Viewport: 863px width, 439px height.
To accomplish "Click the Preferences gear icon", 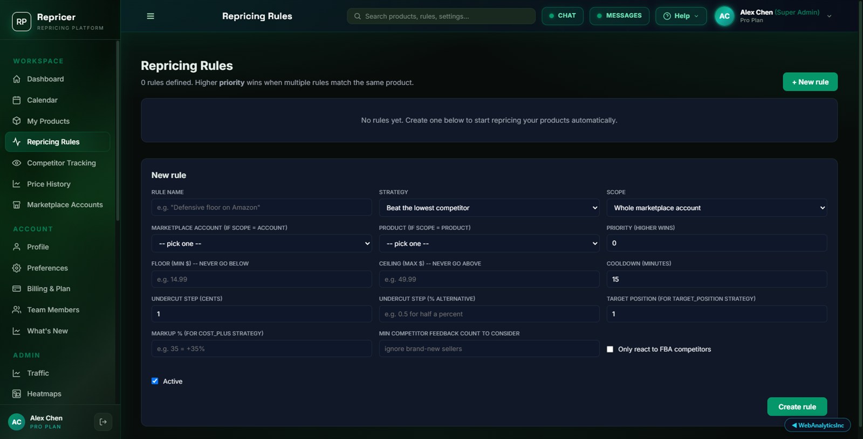I will [x=17, y=268].
